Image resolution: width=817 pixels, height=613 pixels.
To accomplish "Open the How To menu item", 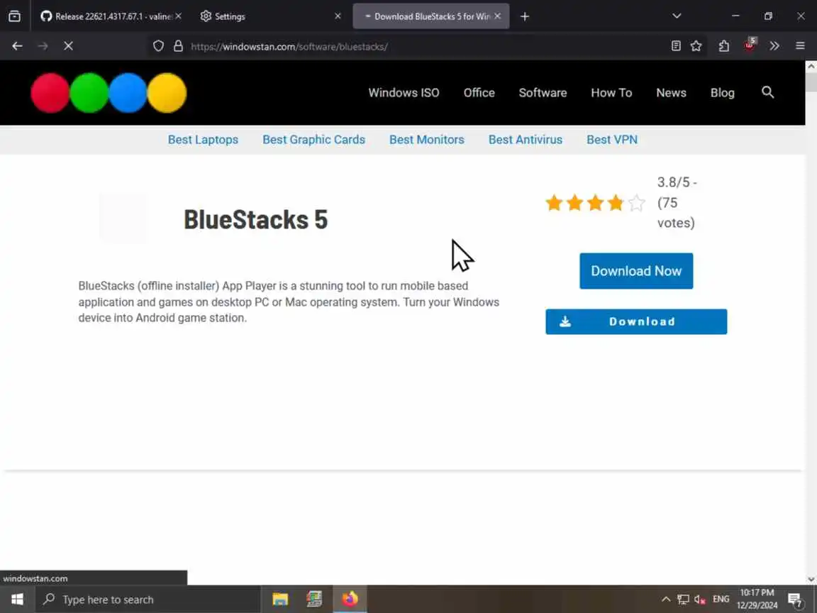I will [612, 93].
